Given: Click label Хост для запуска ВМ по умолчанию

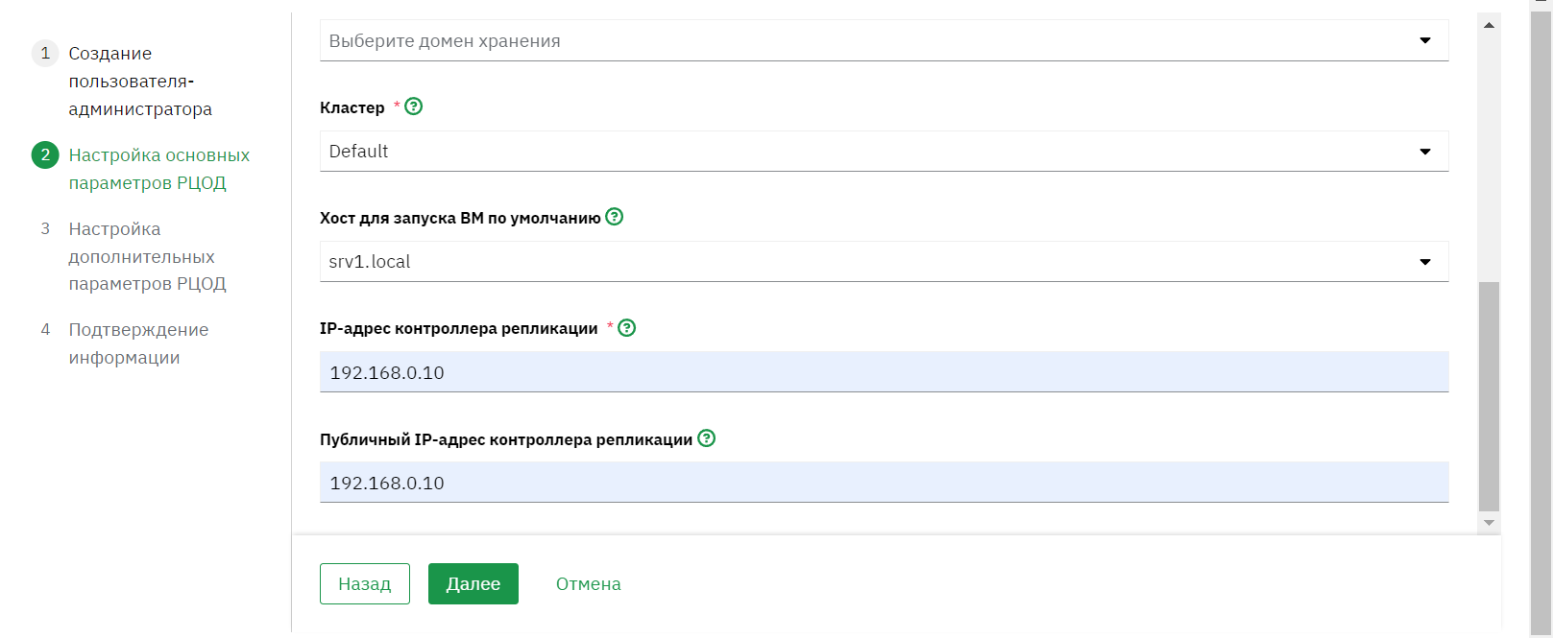Looking at the screenshot, I should pos(460,218).
